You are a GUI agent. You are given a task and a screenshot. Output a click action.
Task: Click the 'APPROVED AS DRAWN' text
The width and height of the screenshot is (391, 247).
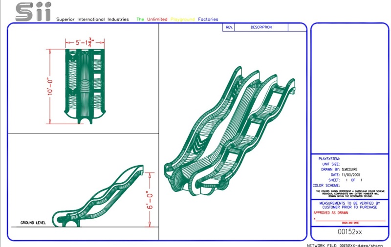tap(331, 213)
